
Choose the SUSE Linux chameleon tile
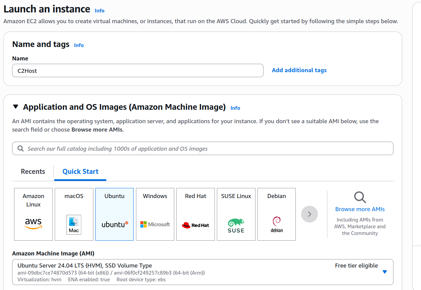point(236,214)
